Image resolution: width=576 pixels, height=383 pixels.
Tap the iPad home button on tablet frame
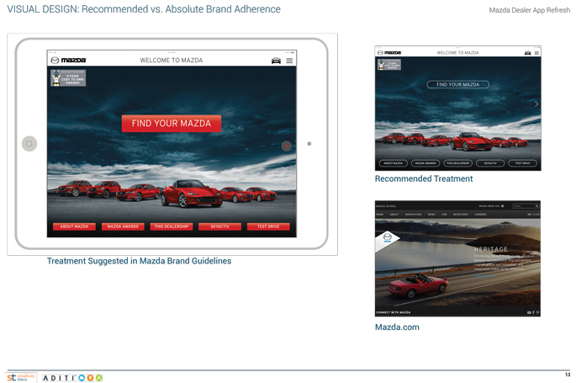point(29,144)
